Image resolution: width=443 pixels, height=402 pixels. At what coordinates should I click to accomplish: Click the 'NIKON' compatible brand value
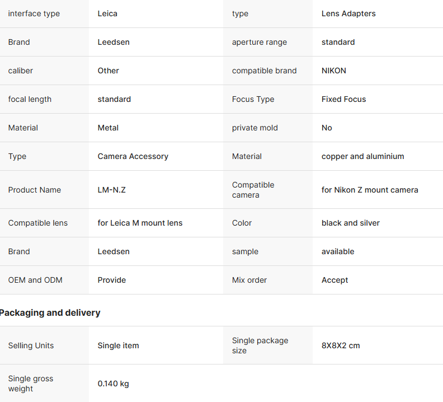[334, 71]
